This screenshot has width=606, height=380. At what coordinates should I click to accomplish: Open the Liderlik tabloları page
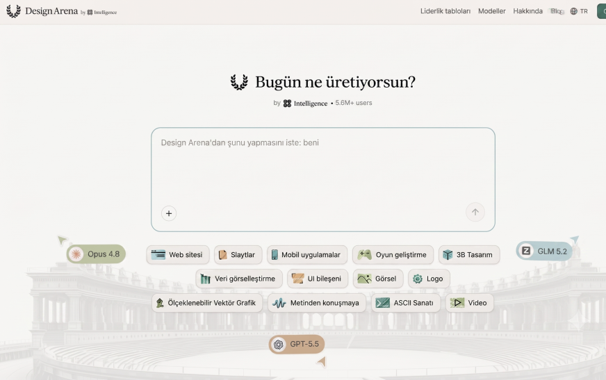(x=445, y=11)
